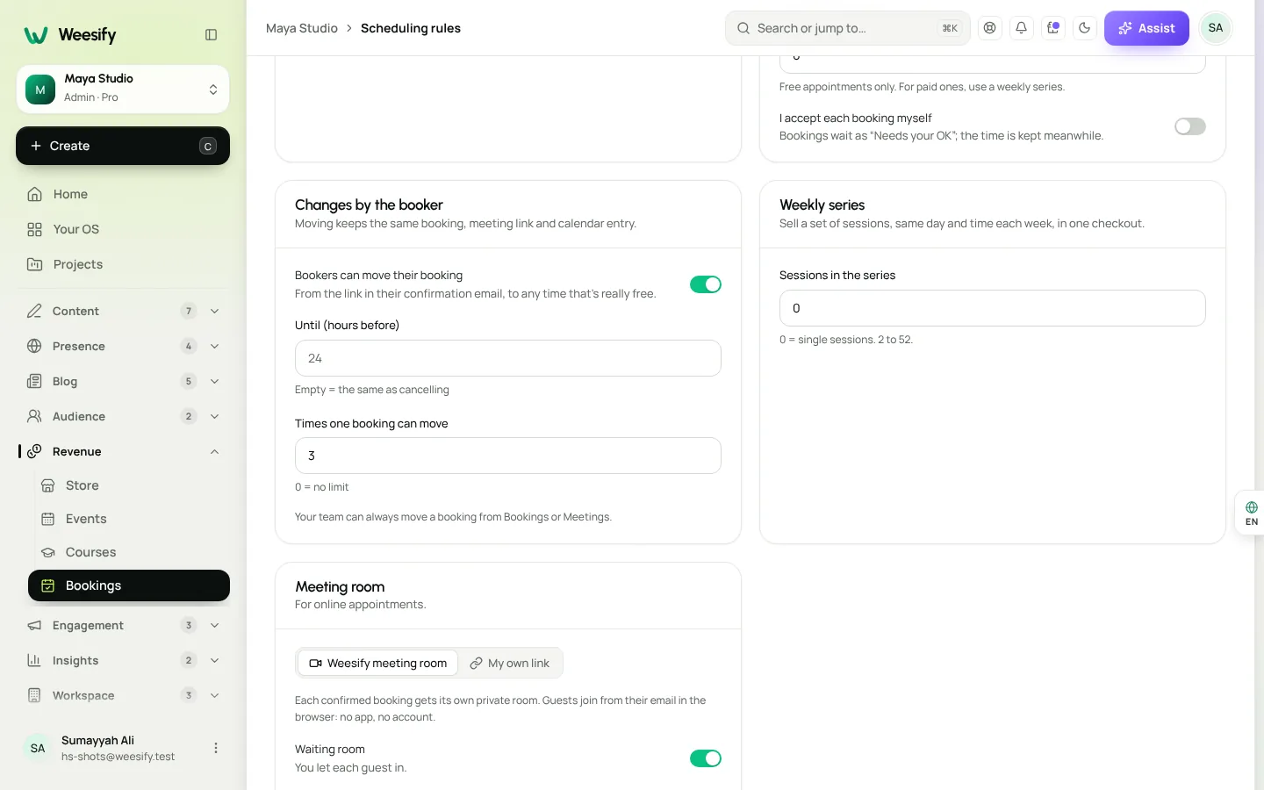Screen dimensions: 1264x790
Task: Select Weesify meeting room tab
Action: [x=378, y=663]
